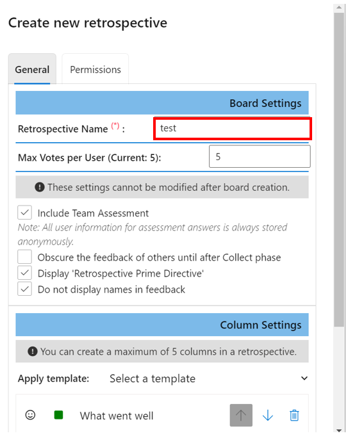Open the Select a template dropdown
This screenshot has height=438, width=348.
(x=208, y=378)
